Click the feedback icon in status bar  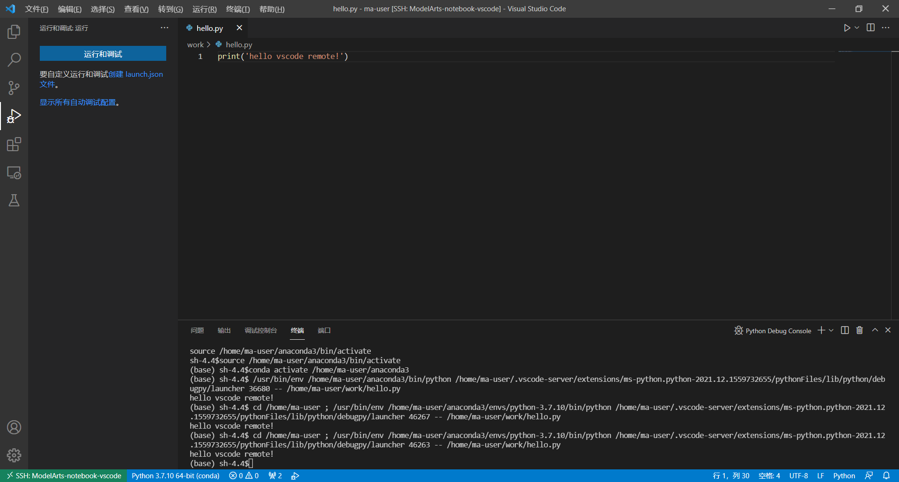(x=869, y=476)
